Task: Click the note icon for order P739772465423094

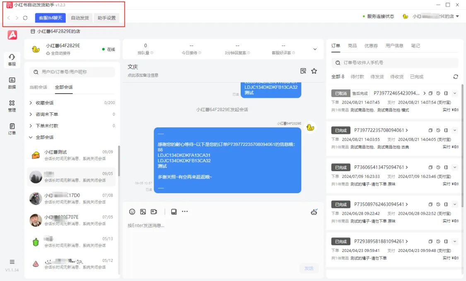Action: pyautogui.click(x=446, y=93)
